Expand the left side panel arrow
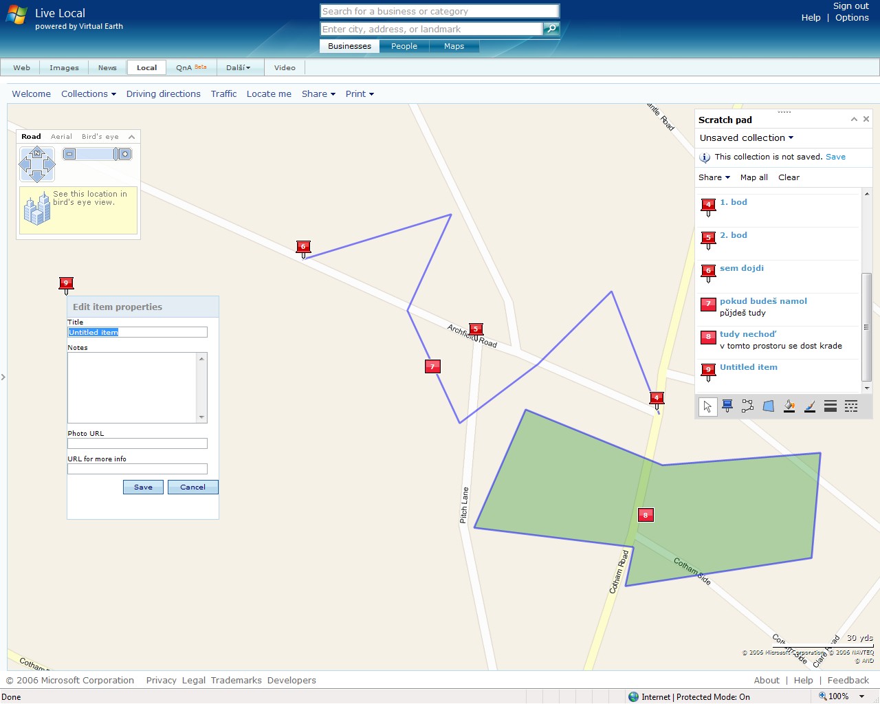 (3, 377)
